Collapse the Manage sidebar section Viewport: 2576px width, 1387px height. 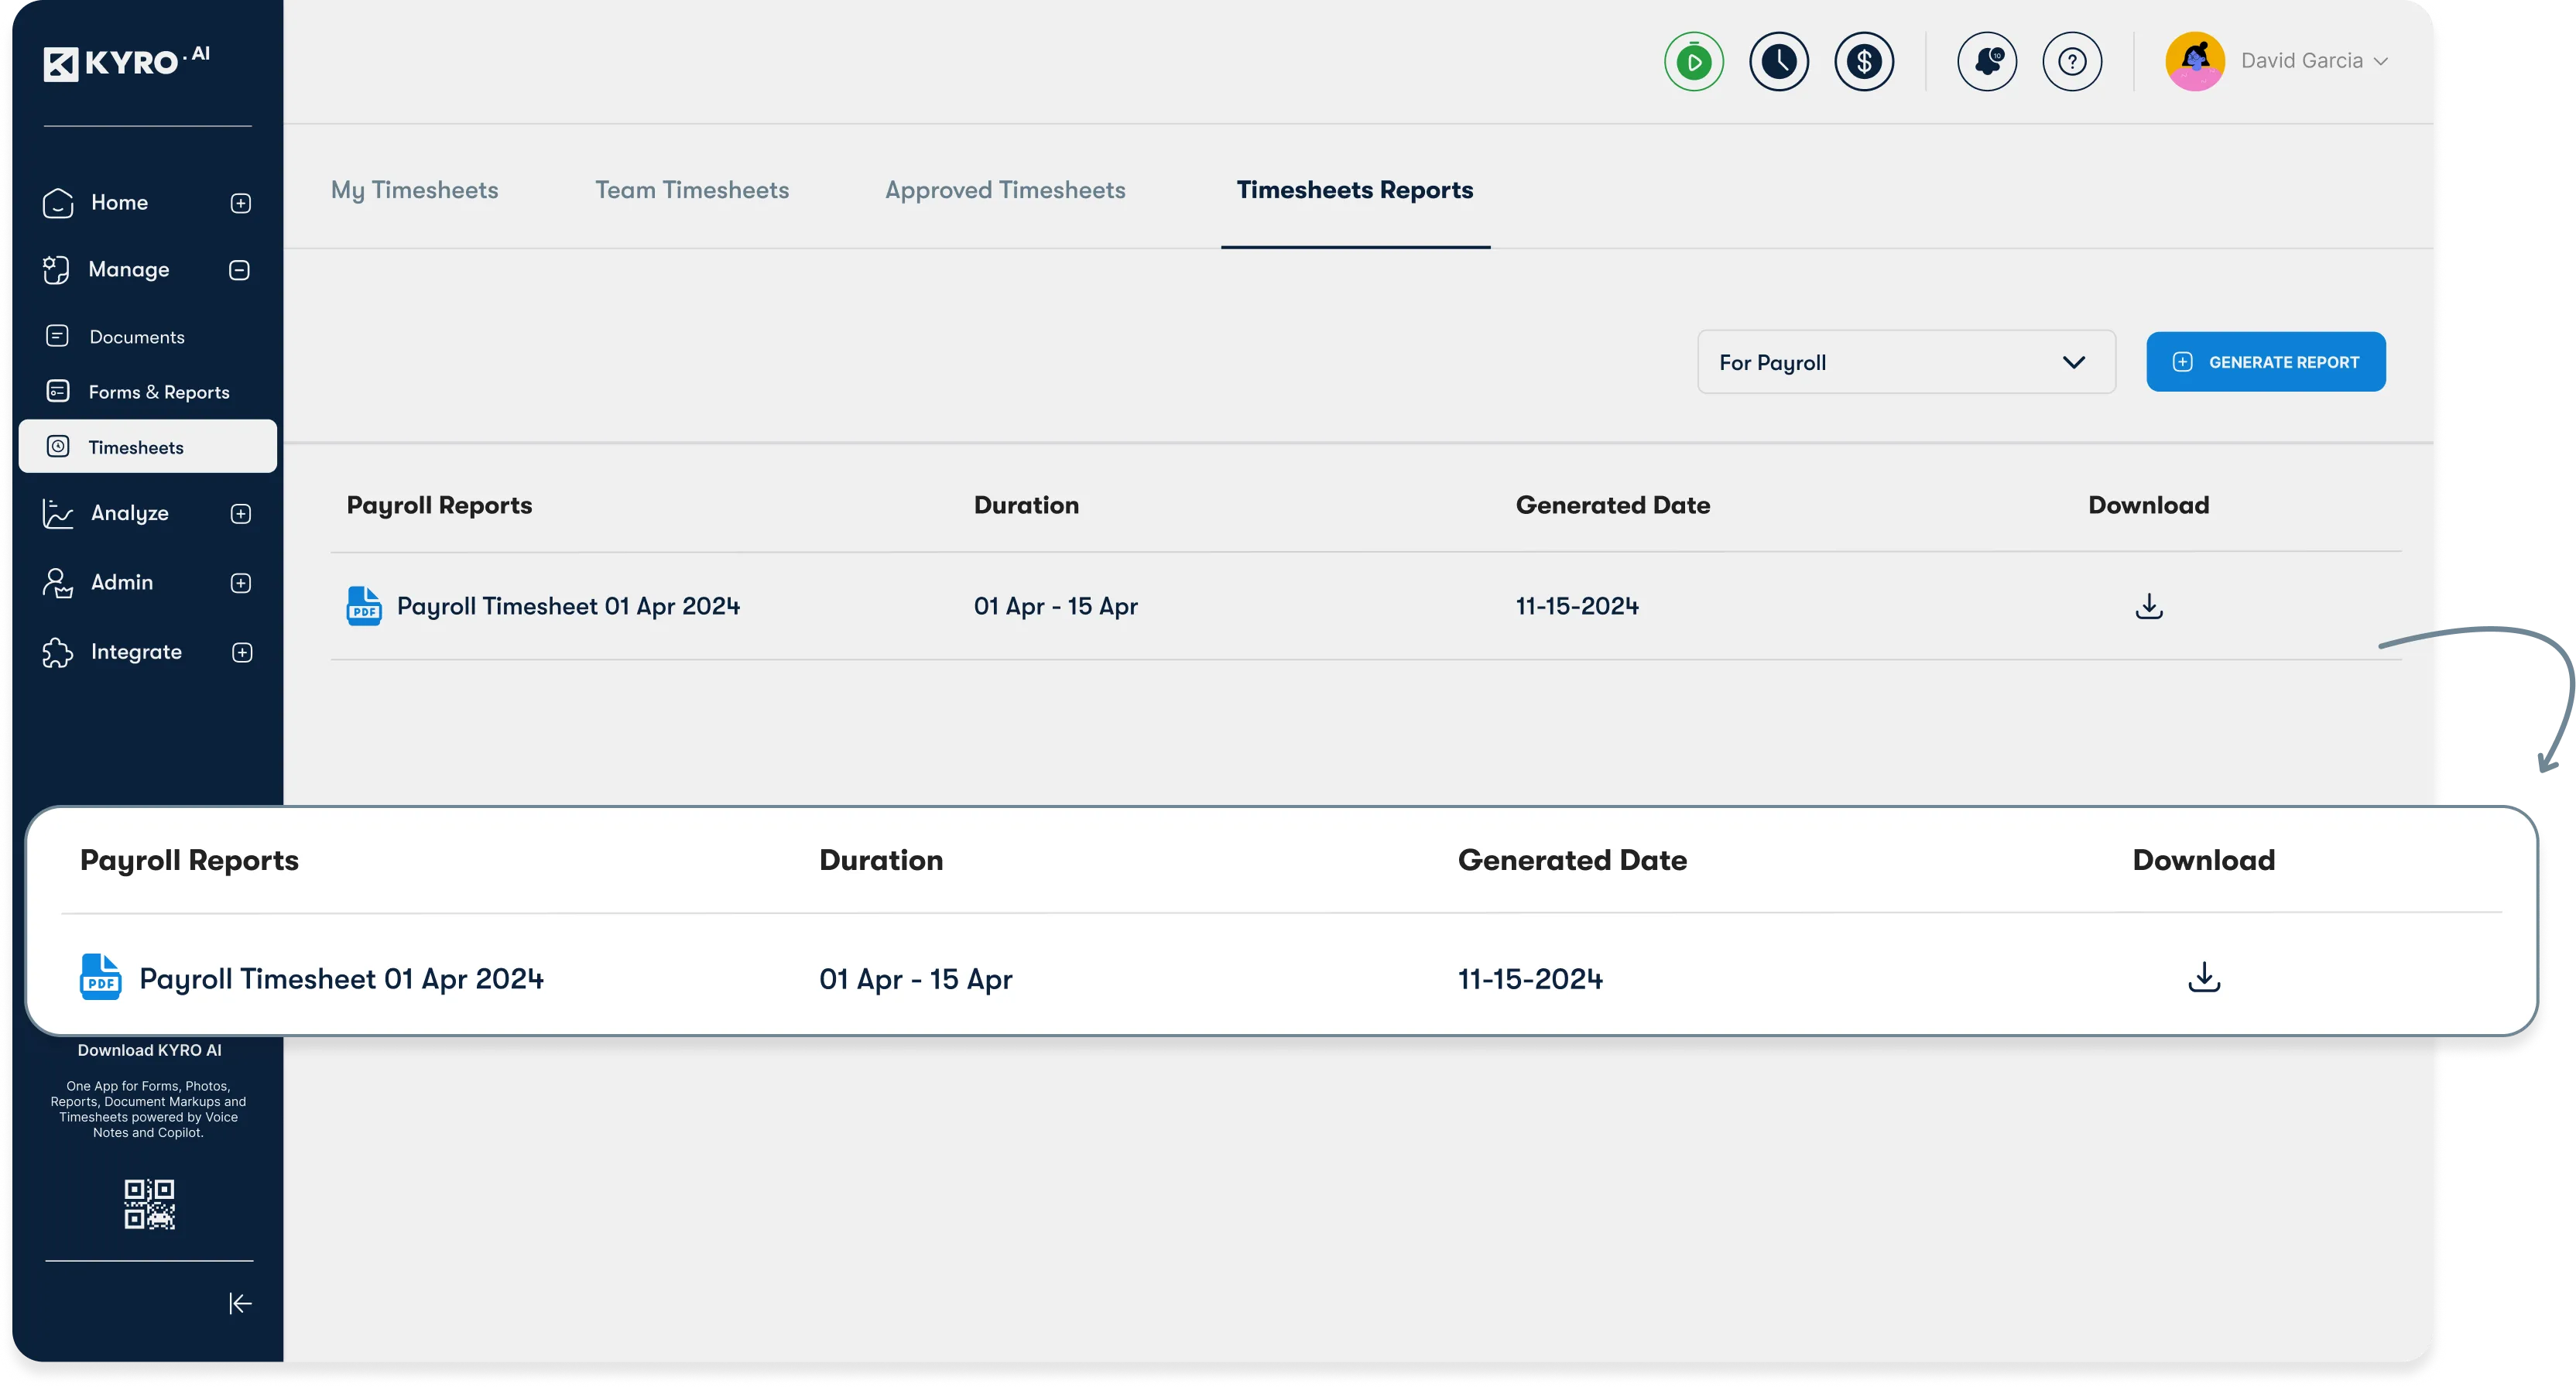click(x=239, y=270)
